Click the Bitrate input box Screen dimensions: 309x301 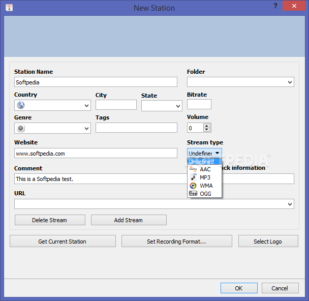[199, 104]
